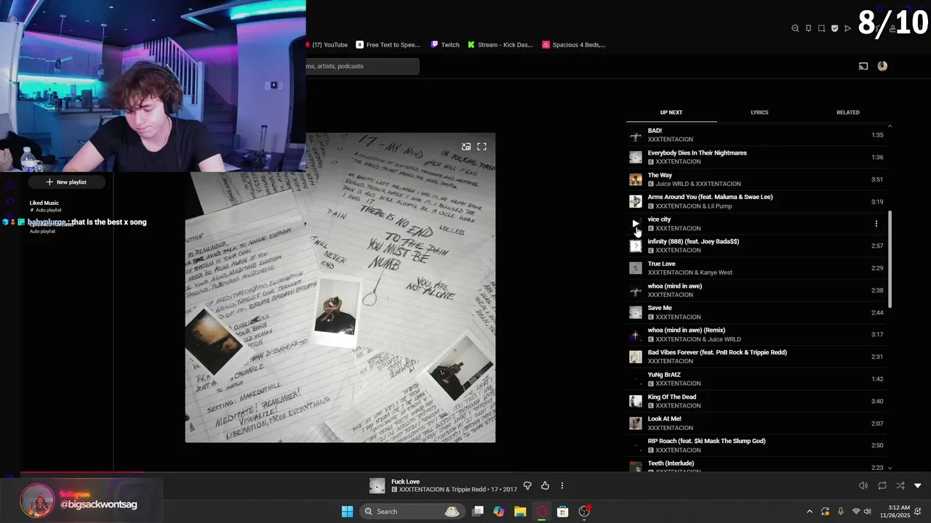
Task: Open the Spacious 4 Beds bookmark
Action: (x=574, y=45)
